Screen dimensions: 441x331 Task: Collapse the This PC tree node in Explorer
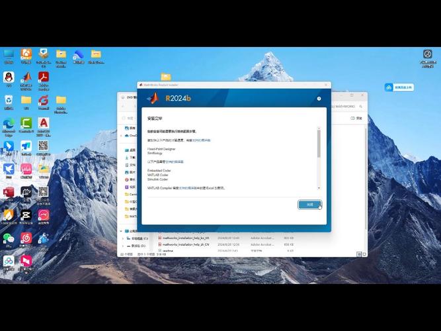coord(121,231)
